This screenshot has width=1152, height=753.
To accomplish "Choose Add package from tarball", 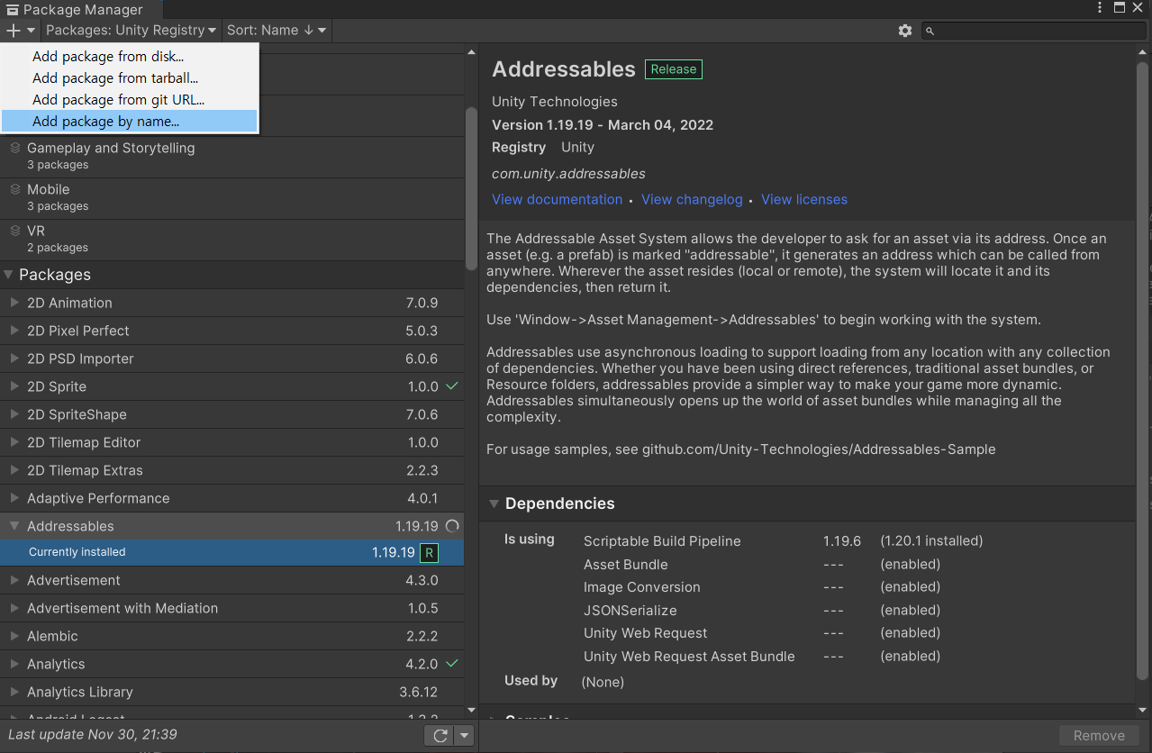I will click(130, 78).
